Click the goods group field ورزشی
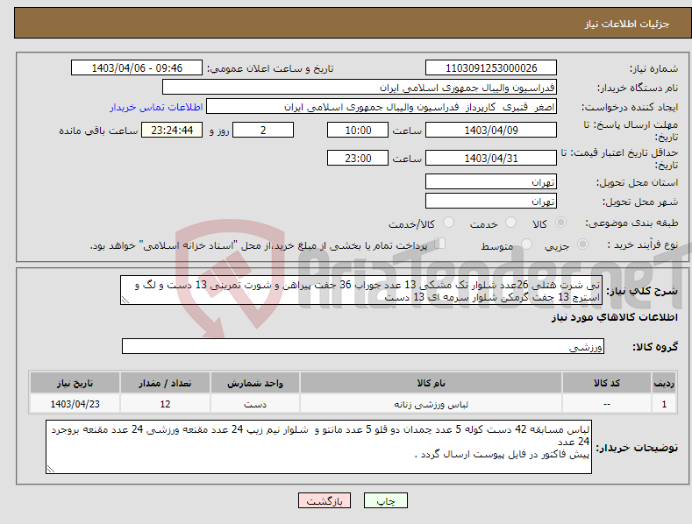Viewport: 692px width, 524px height. (x=363, y=346)
